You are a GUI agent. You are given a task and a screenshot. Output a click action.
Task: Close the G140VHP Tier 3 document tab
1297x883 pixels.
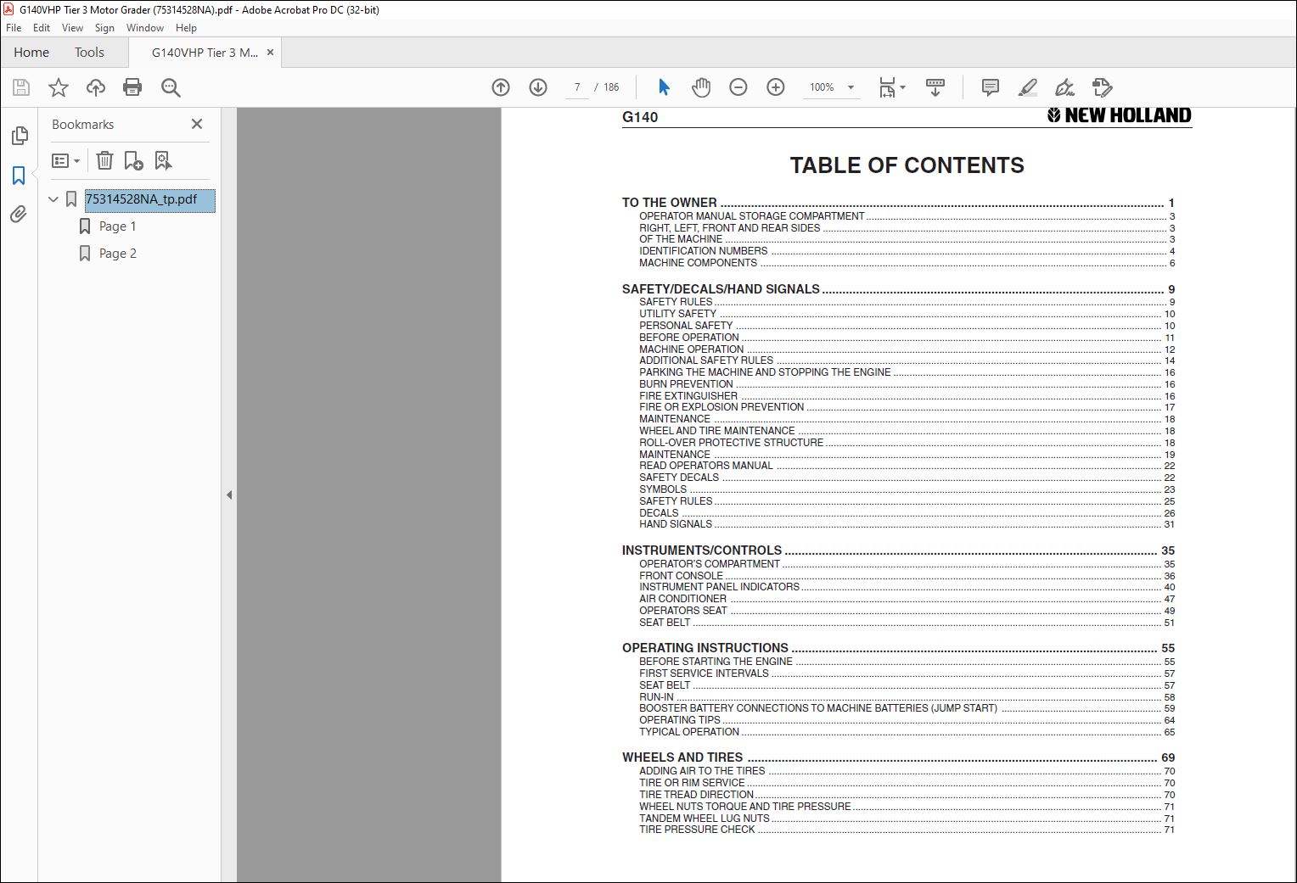point(271,53)
